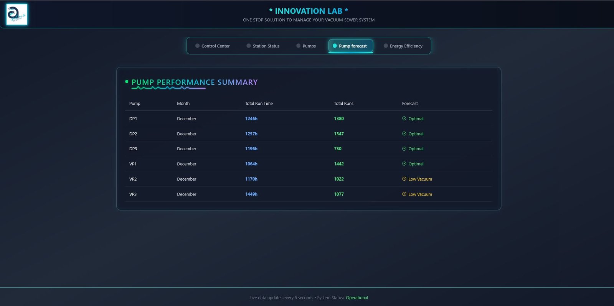Click the VP3 Low Vacuum warning icon
This screenshot has width=614, height=306.
[x=404, y=194]
